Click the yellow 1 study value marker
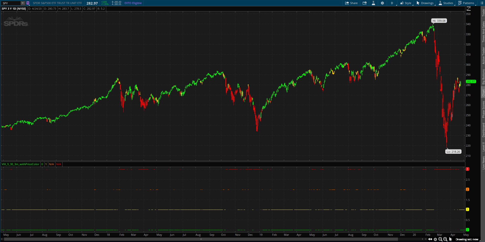The image size is (485, 242). (x=468, y=209)
